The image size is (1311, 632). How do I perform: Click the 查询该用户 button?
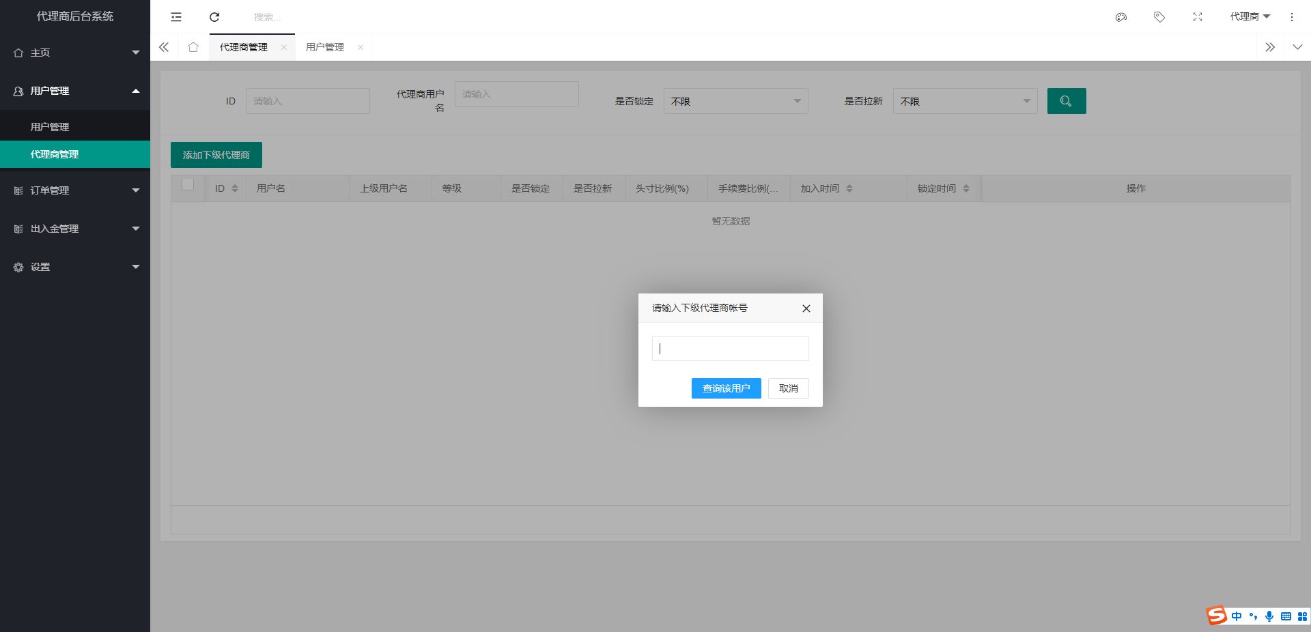(726, 388)
